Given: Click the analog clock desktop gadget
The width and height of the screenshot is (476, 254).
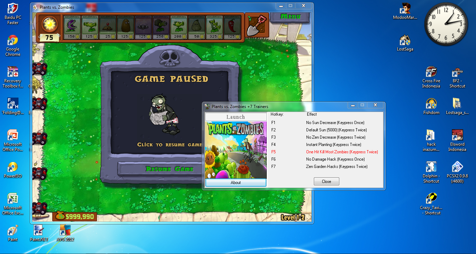Looking at the screenshot, I should click(x=446, y=24).
